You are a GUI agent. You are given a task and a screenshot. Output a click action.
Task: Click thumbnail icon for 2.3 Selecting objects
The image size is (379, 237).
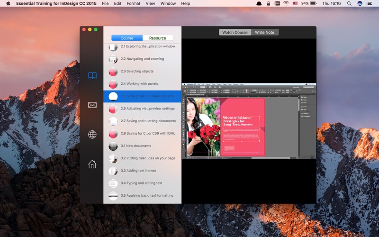pos(113,72)
